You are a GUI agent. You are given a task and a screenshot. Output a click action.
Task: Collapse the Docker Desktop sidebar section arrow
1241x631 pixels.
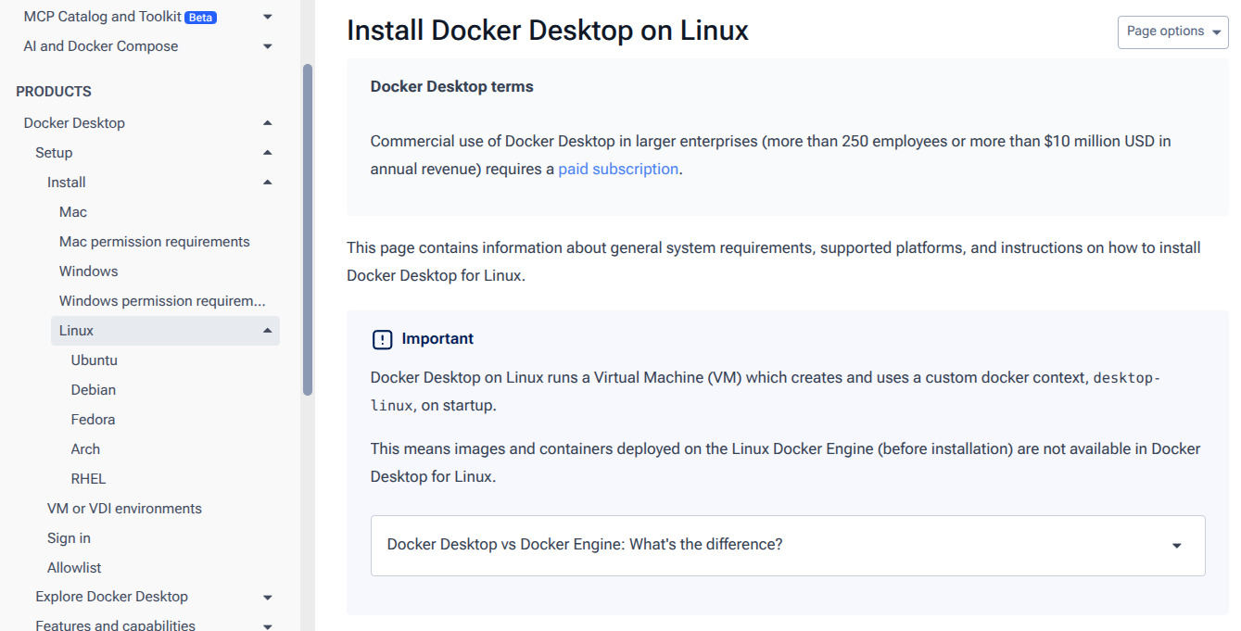(x=268, y=123)
